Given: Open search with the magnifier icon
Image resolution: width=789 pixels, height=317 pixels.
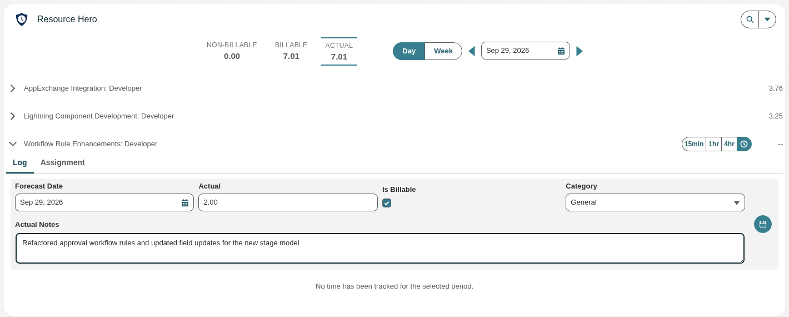Looking at the screenshot, I should (750, 19).
